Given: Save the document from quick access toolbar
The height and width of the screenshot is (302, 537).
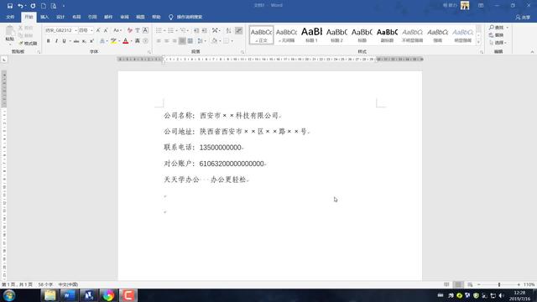Looking at the screenshot, I should [10, 6].
